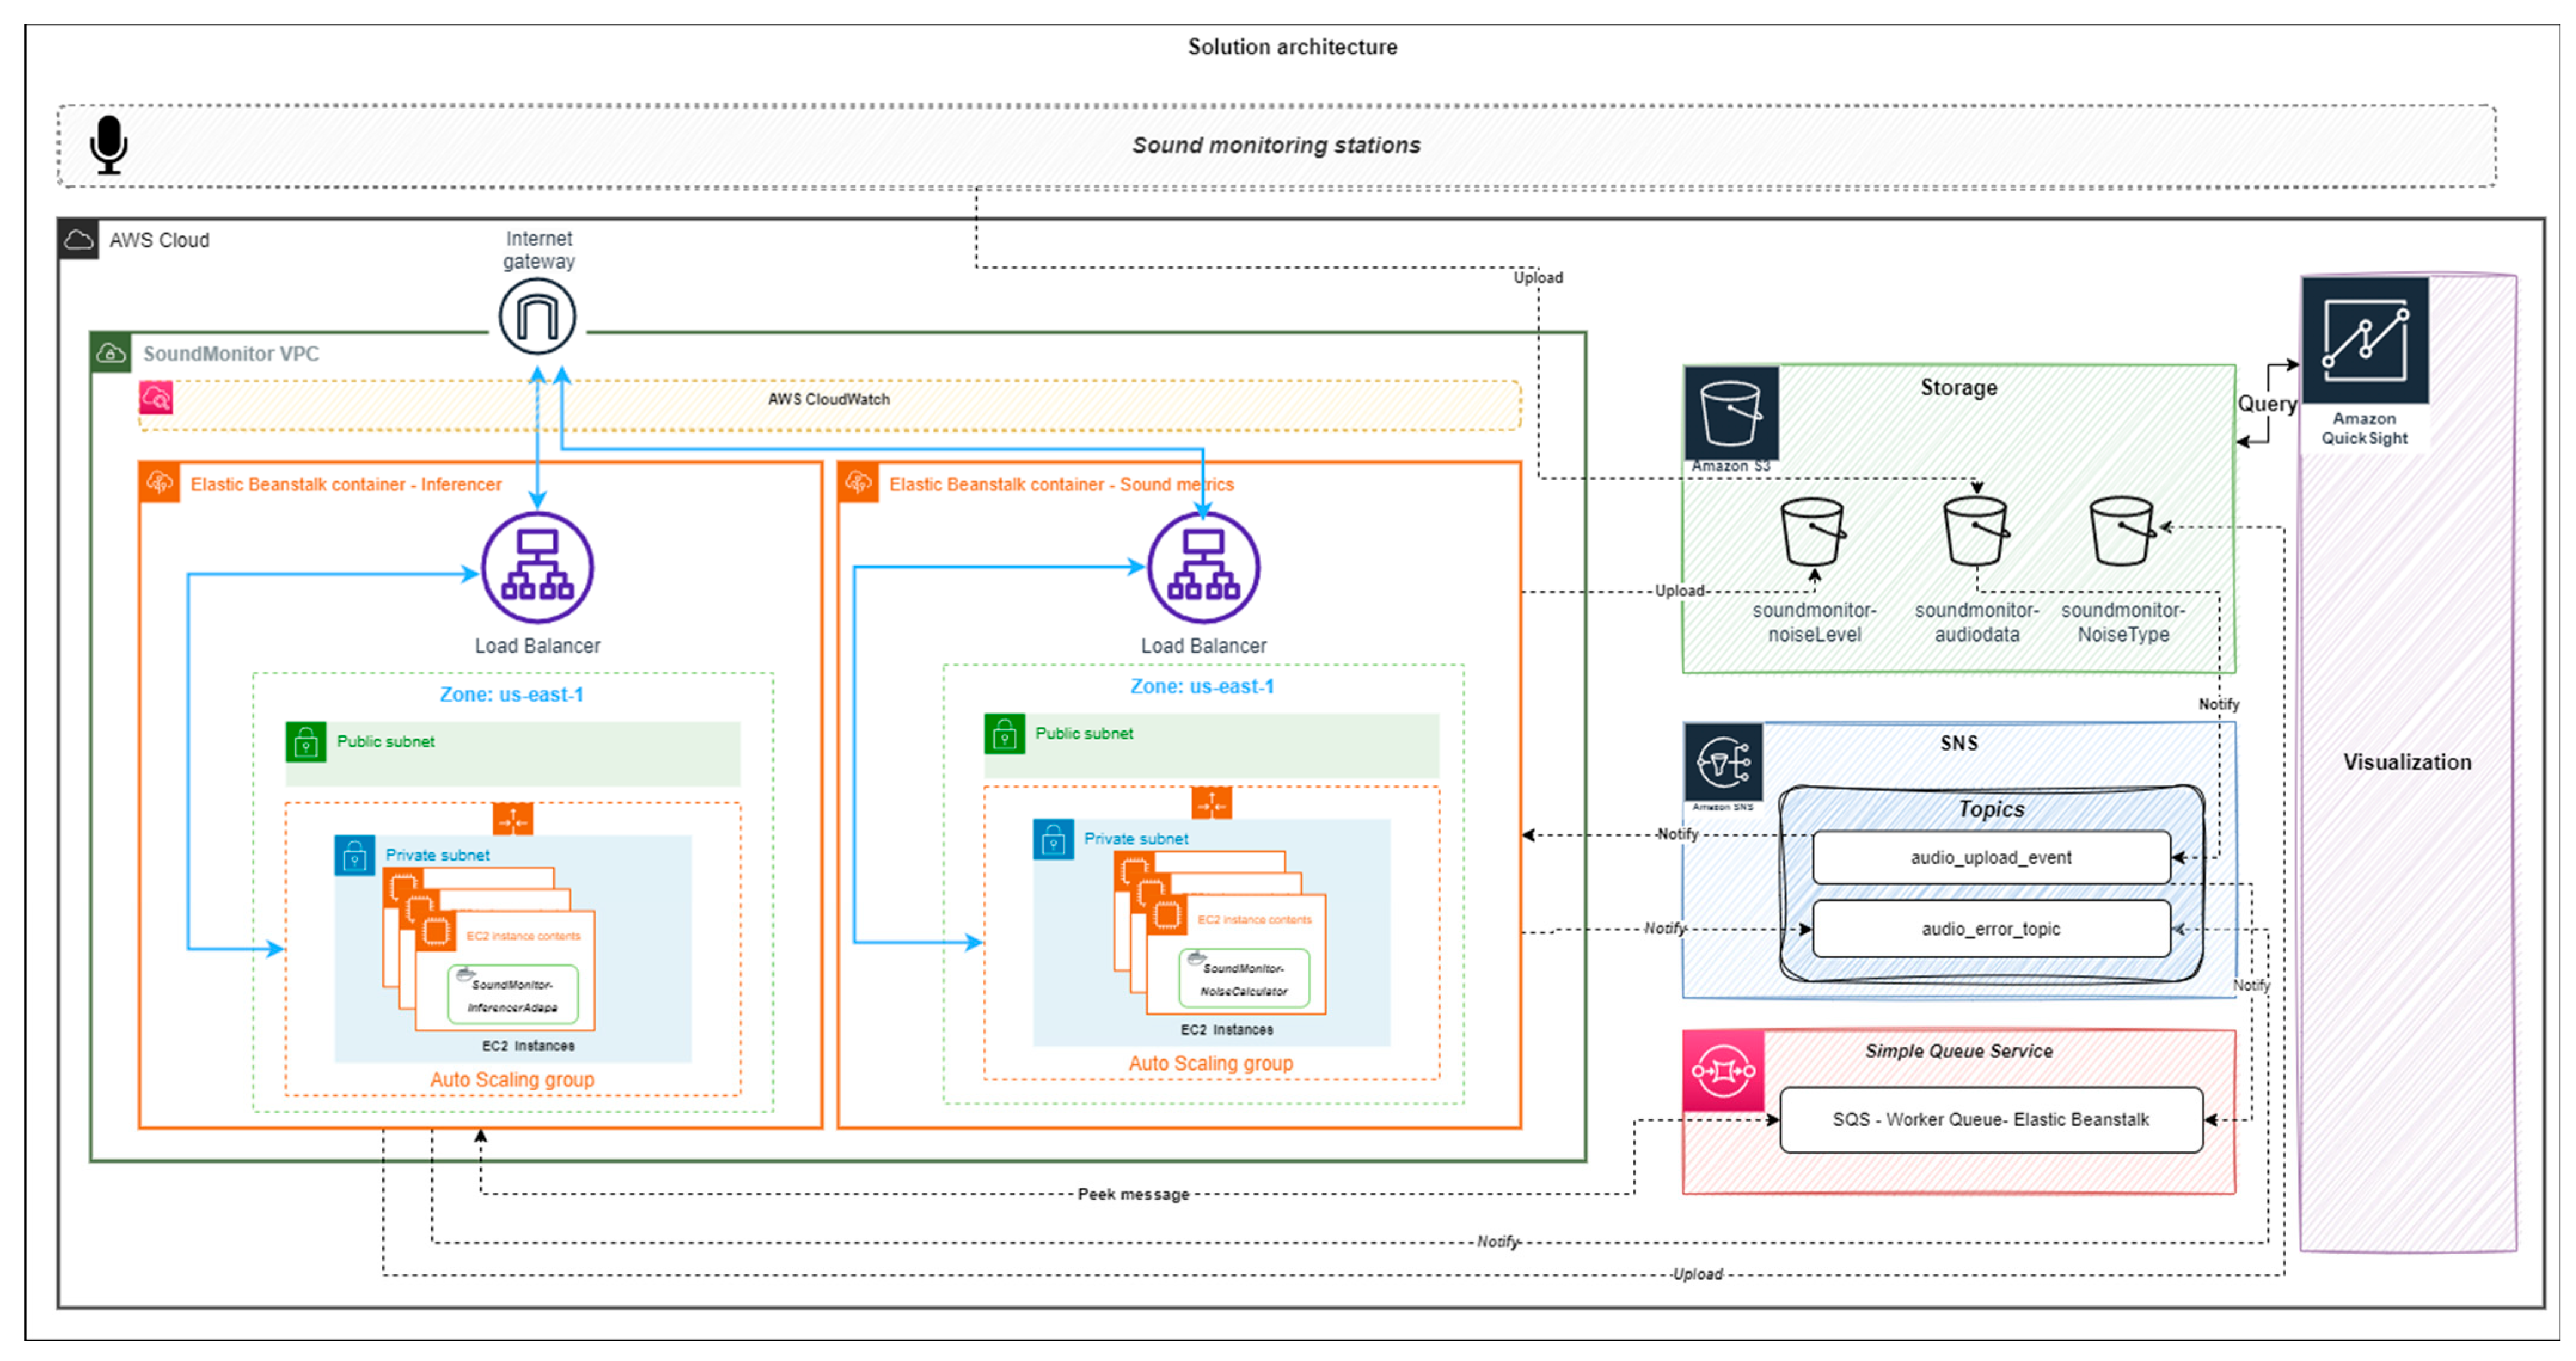Click the SoundMonitor-NoiseCalculator container box
2576x1361 pixels.
point(1243,979)
